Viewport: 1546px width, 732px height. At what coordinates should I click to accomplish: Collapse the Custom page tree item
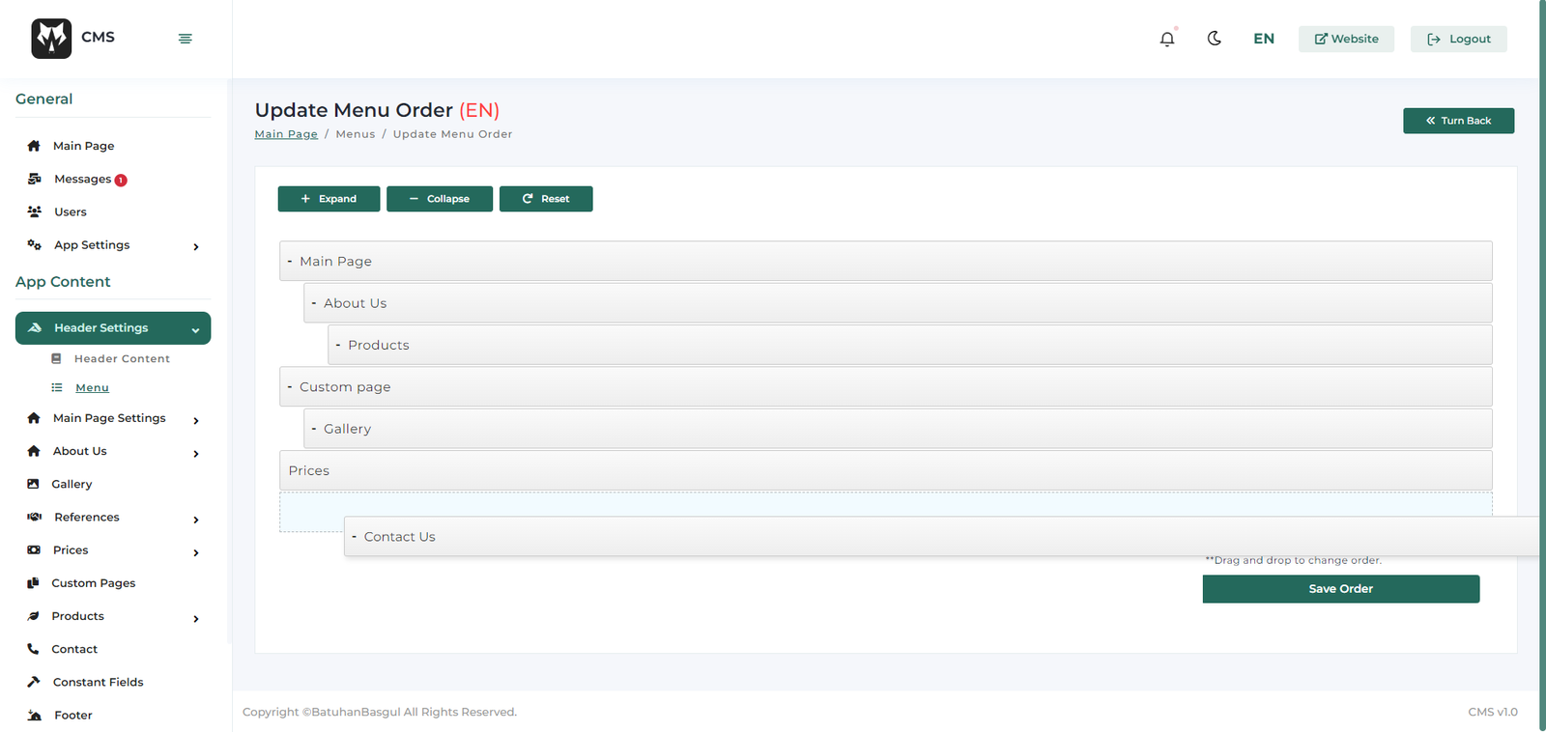click(290, 387)
